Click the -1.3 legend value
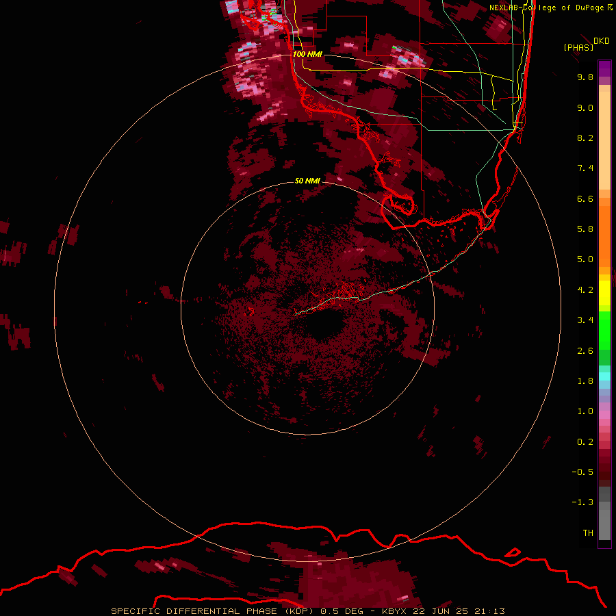The image size is (616, 616). pos(582,503)
